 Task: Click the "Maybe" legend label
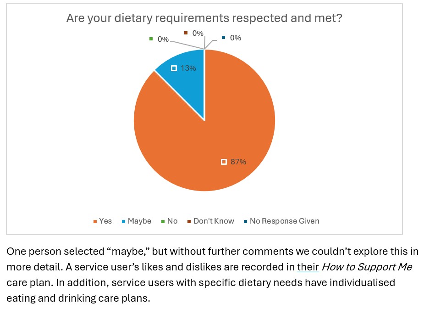(x=139, y=221)
